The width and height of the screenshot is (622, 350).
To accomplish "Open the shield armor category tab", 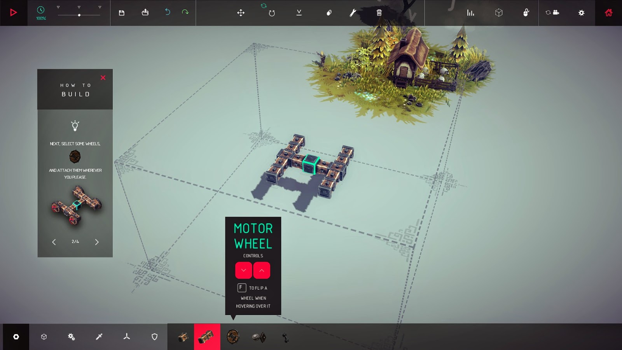I will point(155,337).
